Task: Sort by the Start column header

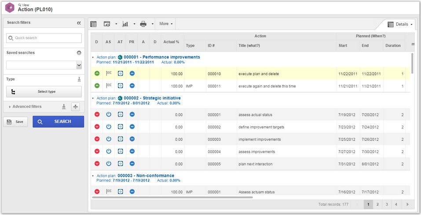Action: [x=348, y=46]
